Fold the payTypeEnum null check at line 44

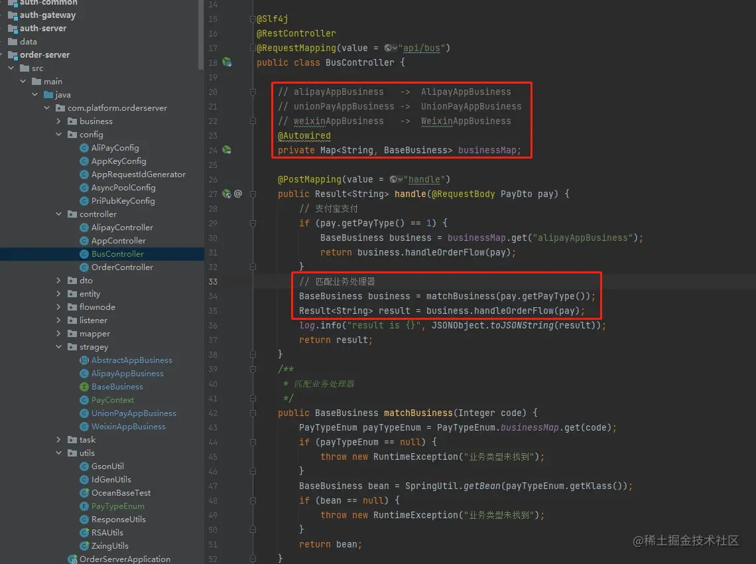[x=253, y=442]
